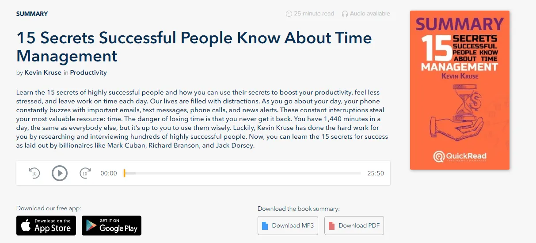Rewind audio 10 seconds
Image resolution: width=536 pixels, height=243 pixels.
(34, 173)
